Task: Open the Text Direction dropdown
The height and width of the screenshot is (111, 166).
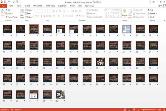Action: click(x=93, y=10)
